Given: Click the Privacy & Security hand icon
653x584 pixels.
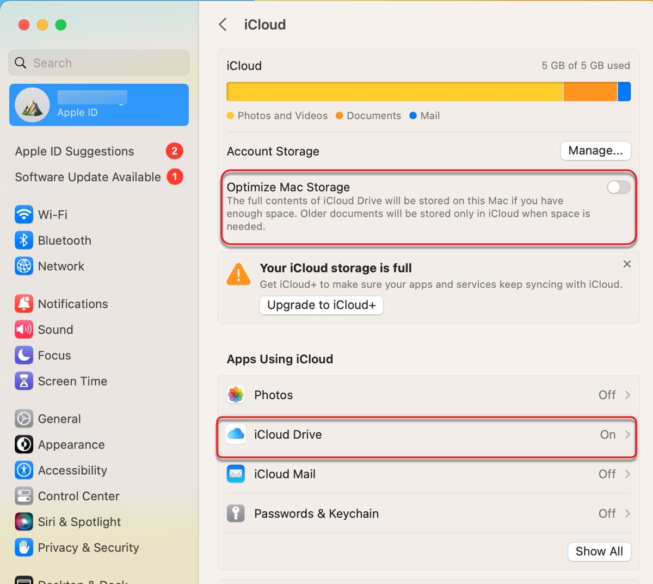Looking at the screenshot, I should pos(24,548).
